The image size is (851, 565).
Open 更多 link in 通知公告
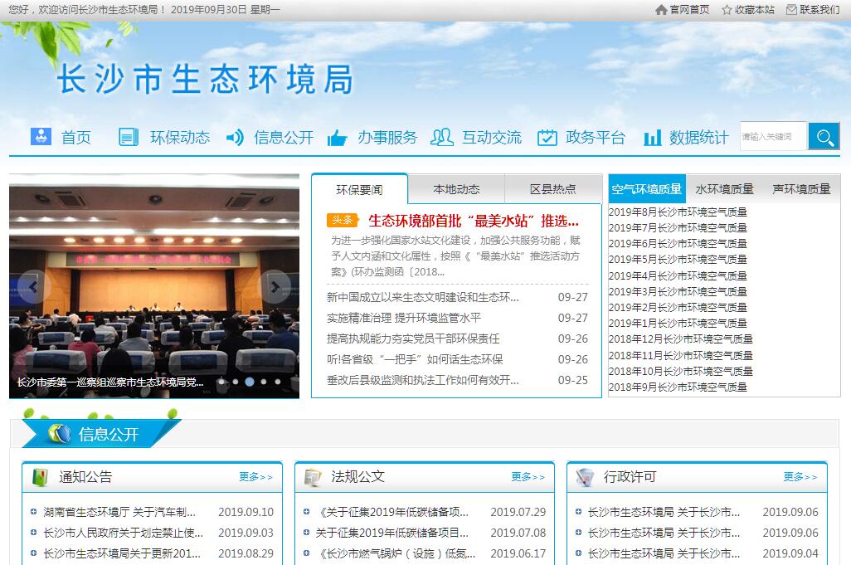coord(255,476)
